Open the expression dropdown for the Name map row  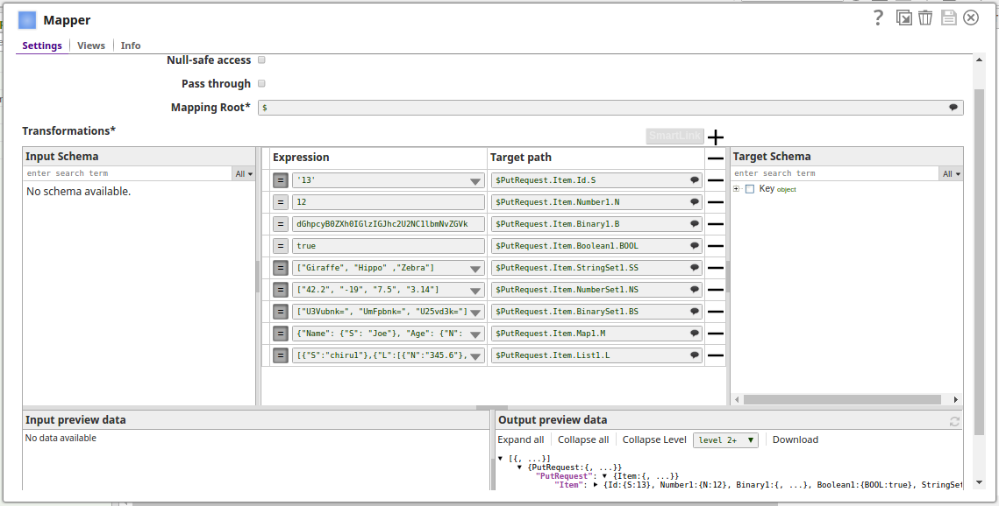[x=475, y=334]
